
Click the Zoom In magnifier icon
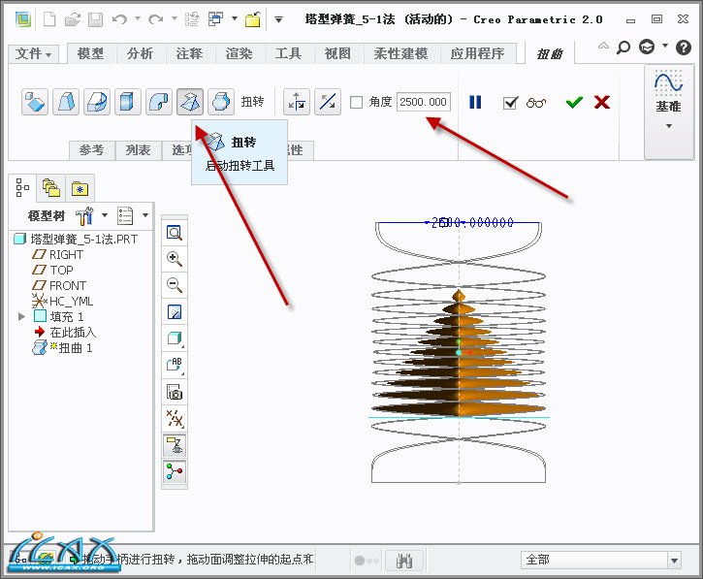(x=176, y=258)
